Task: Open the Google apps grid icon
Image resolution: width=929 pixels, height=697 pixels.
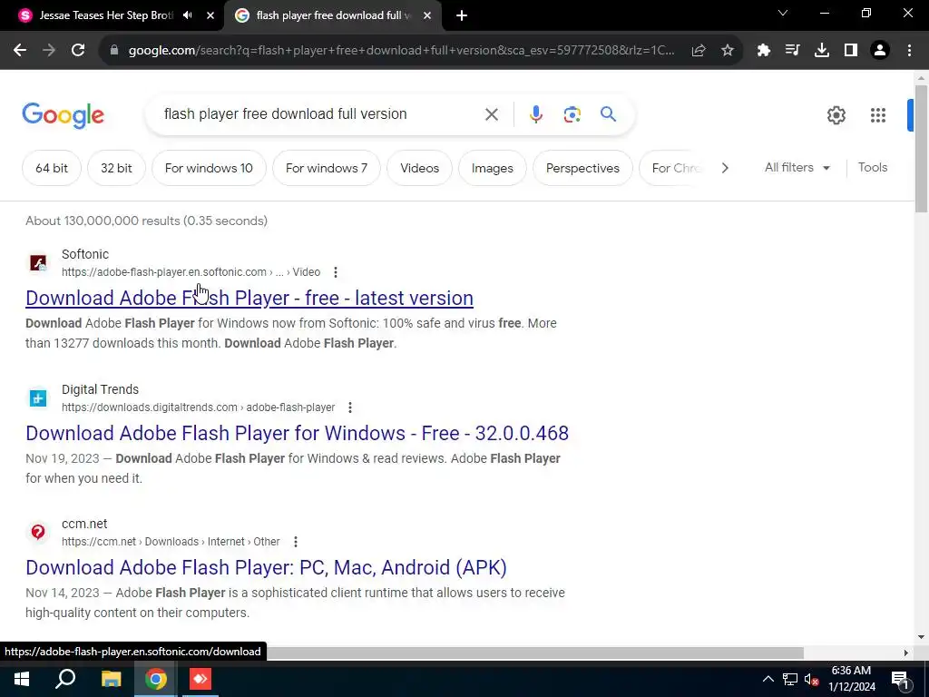Action: click(x=878, y=115)
